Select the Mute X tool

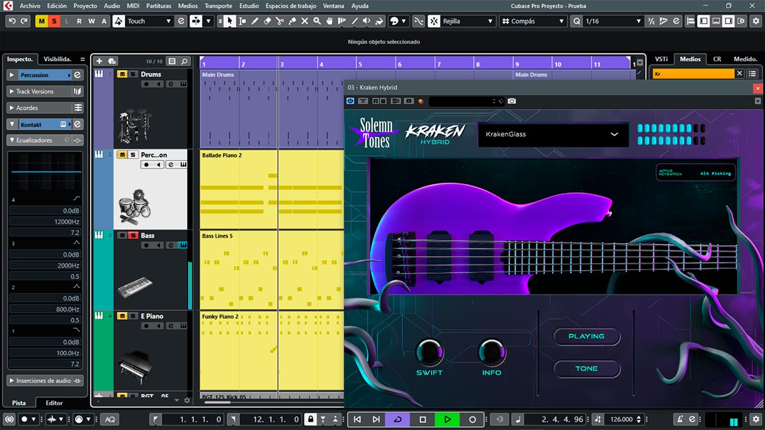[x=305, y=21]
